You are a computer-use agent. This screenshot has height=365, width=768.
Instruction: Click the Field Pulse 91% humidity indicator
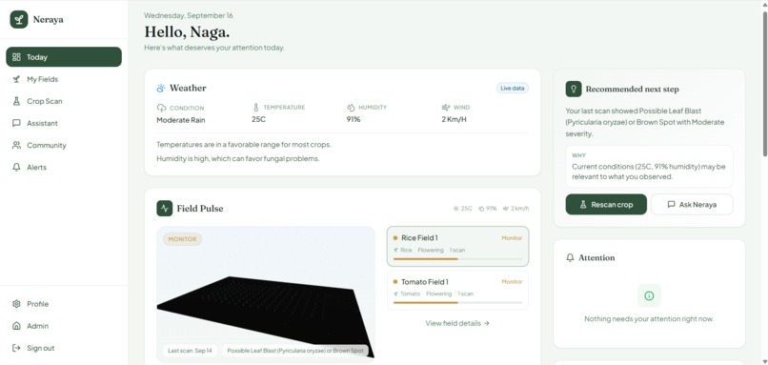(x=488, y=209)
